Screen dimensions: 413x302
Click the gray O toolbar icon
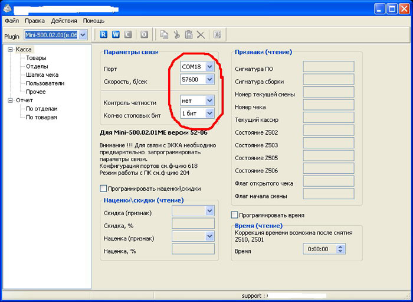pyautogui.click(x=144, y=35)
